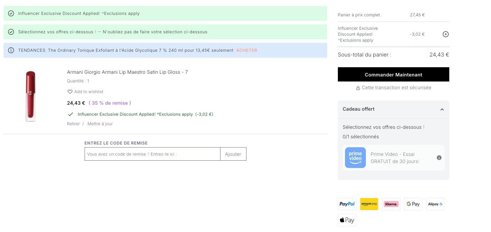491x232 pixels.
Task: Click the lock icon beside Cette transaction est sécurisée
Action: [358, 88]
